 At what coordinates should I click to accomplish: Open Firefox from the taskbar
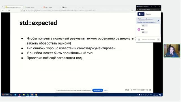[x=20, y=95]
